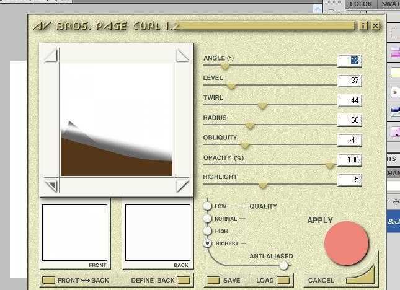Click the Level value field showing 37
Viewport: 400px width, 290px height.
pos(350,81)
